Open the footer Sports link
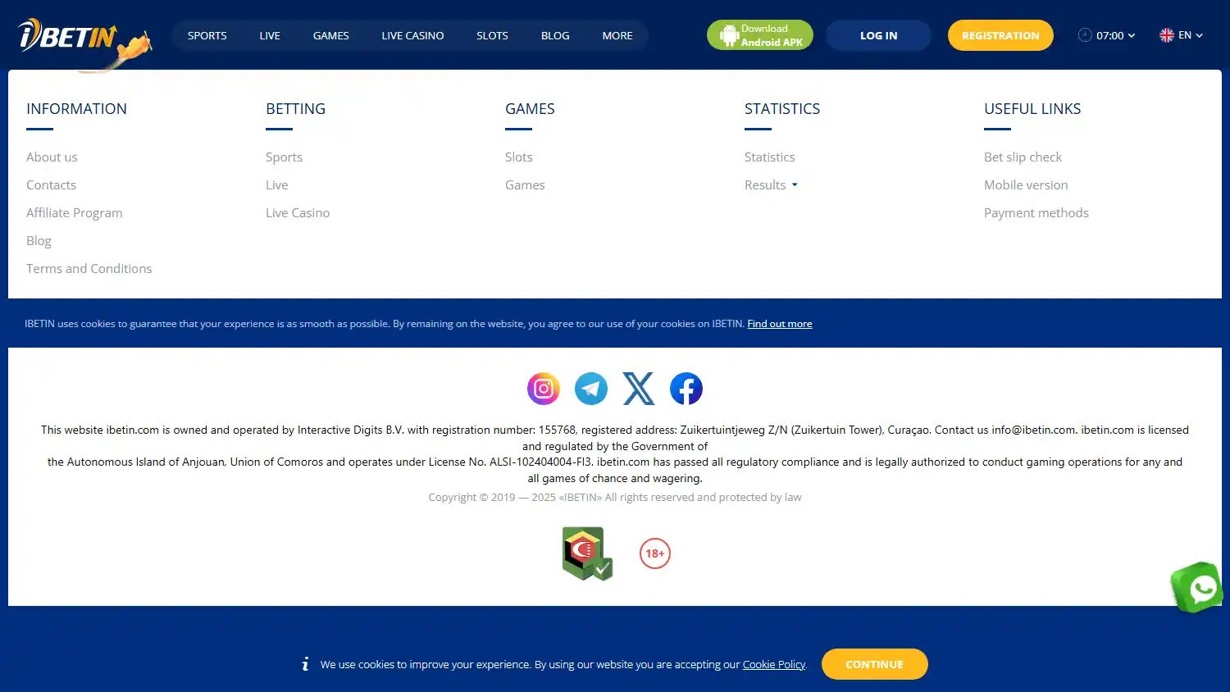This screenshot has height=692, width=1230. pyautogui.click(x=284, y=157)
